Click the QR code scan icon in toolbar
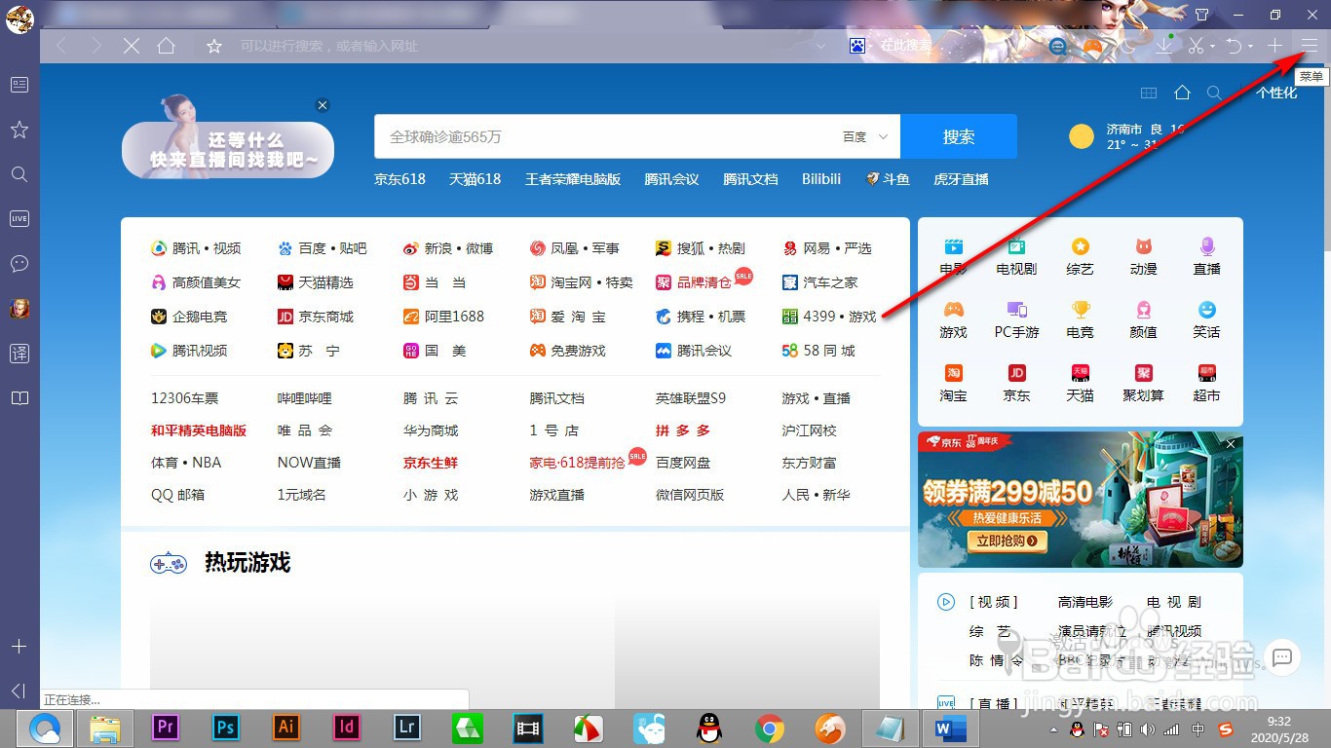The width and height of the screenshot is (1331, 748). click(x=1128, y=45)
